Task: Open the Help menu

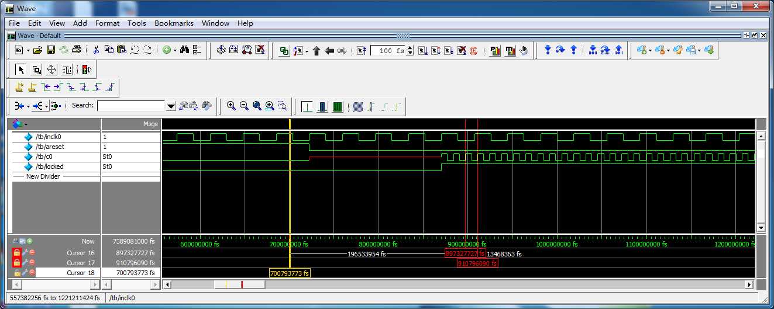Action: [x=245, y=23]
